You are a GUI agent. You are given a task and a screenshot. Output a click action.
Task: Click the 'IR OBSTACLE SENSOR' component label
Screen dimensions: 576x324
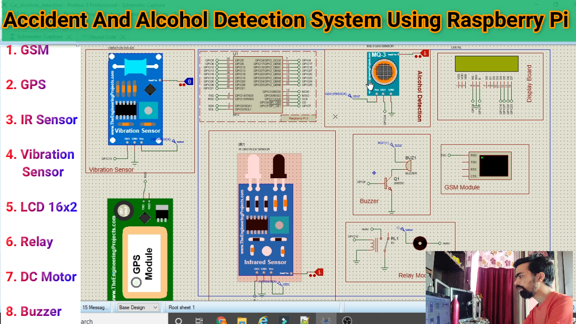(x=254, y=149)
